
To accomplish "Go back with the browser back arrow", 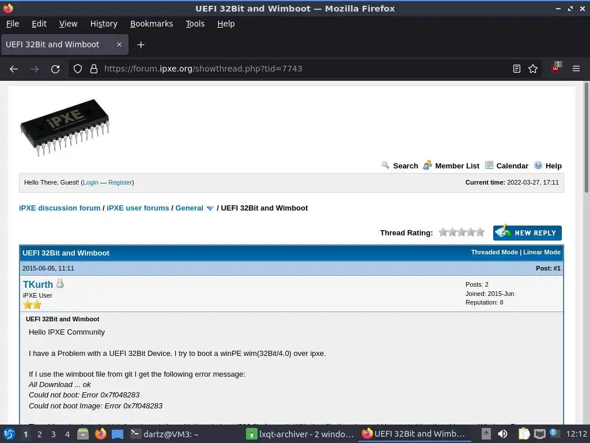I will click(14, 69).
